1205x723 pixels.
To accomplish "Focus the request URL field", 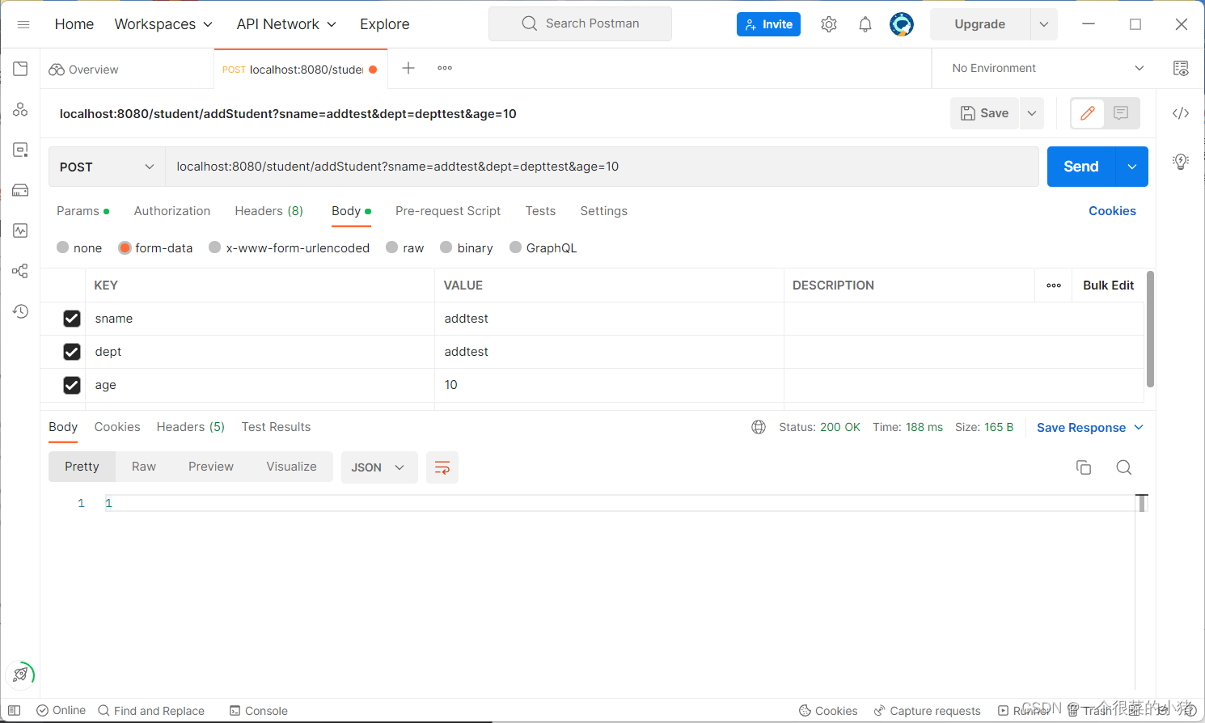I will tap(602, 167).
